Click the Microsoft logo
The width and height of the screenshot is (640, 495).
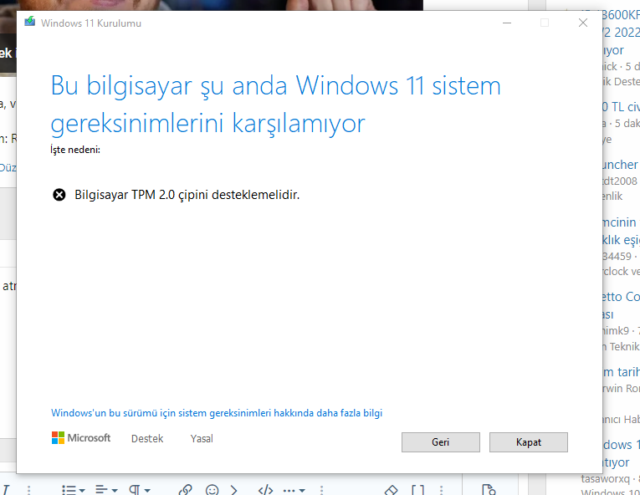[81, 438]
